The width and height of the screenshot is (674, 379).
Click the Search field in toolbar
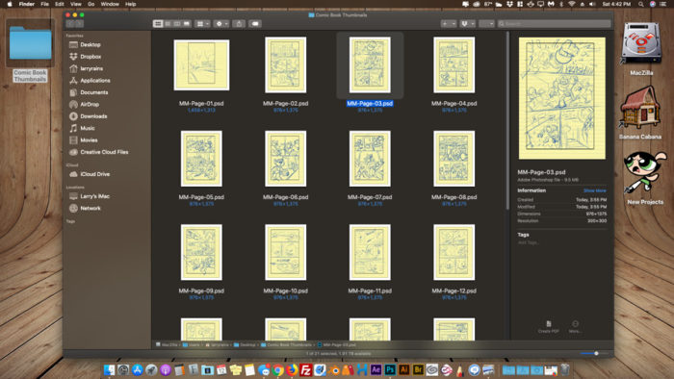[x=554, y=24]
